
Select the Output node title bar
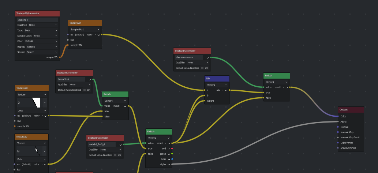(x=351, y=110)
